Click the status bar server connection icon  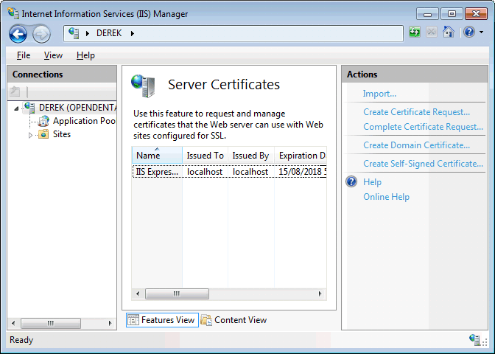coord(475,339)
